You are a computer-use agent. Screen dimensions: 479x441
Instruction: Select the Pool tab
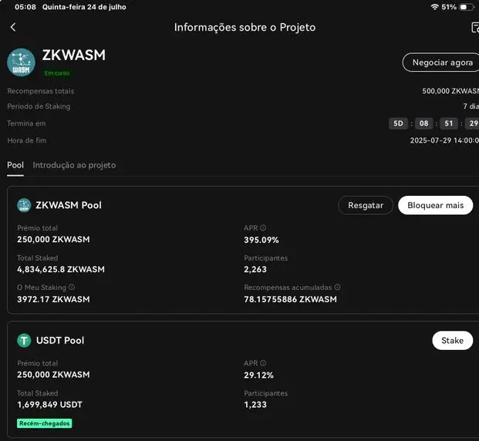[x=15, y=165]
